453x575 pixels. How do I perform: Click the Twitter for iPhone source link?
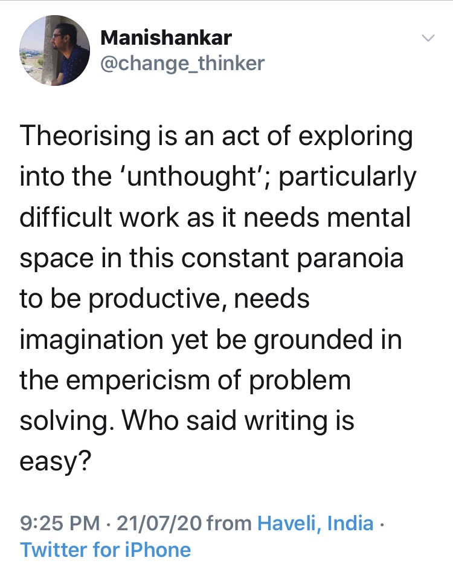[105, 550]
